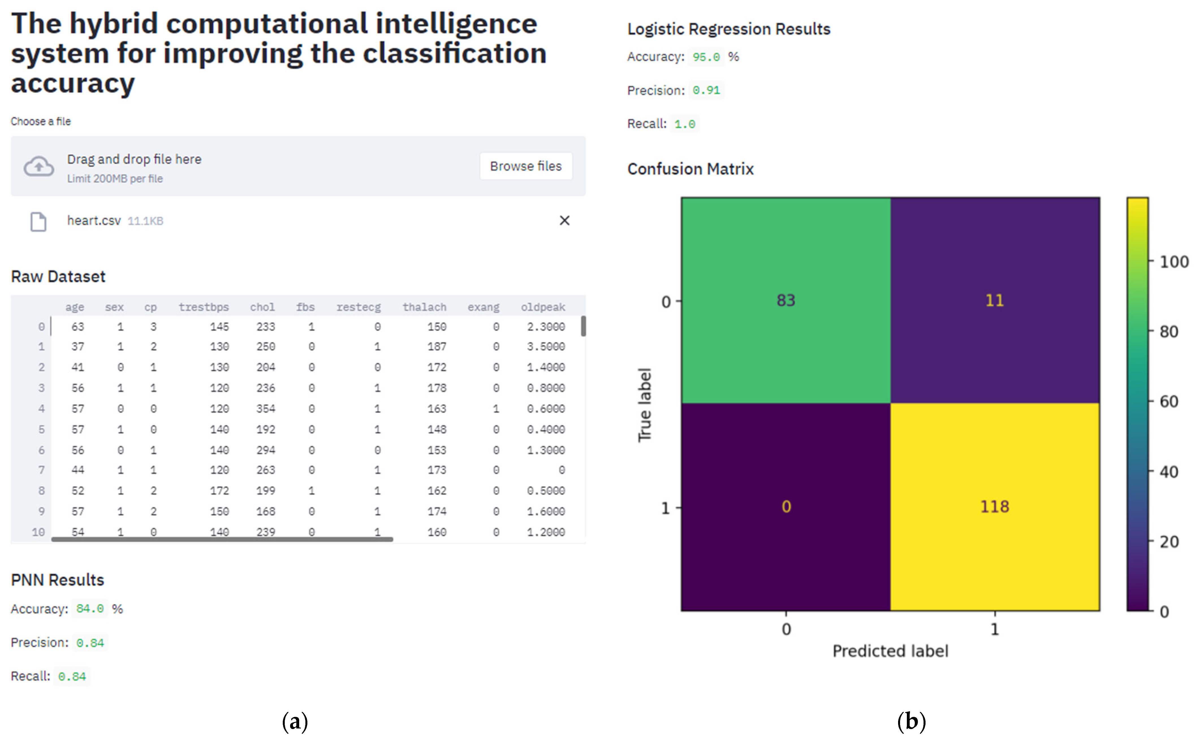Select row 0 index in the dataset
This screenshot has width=1195, height=744.
41,327
